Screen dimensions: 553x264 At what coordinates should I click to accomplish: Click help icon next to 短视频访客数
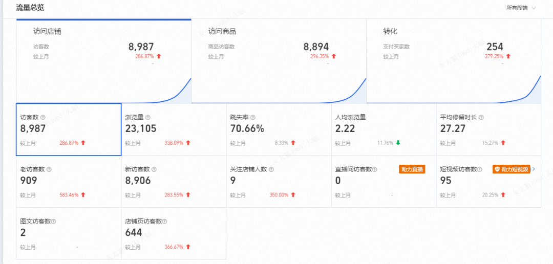click(479, 169)
